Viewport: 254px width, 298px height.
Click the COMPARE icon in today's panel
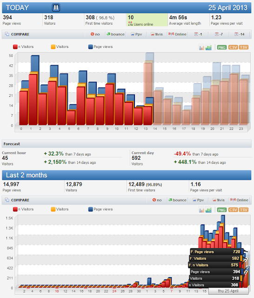pos(7,34)
